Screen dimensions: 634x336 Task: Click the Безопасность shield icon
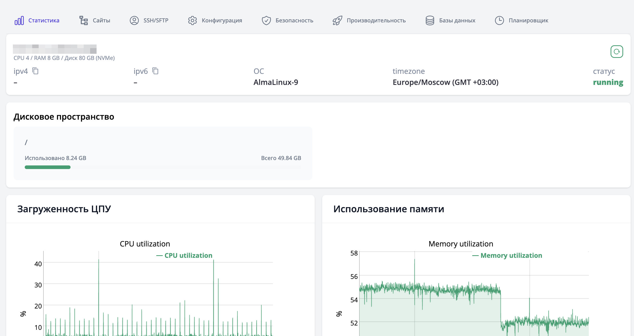266,21
